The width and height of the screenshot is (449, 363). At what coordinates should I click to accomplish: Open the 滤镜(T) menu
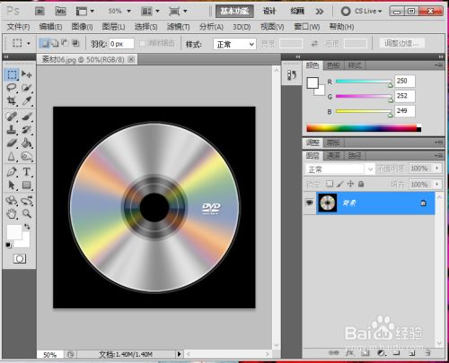tap(179, 27)
